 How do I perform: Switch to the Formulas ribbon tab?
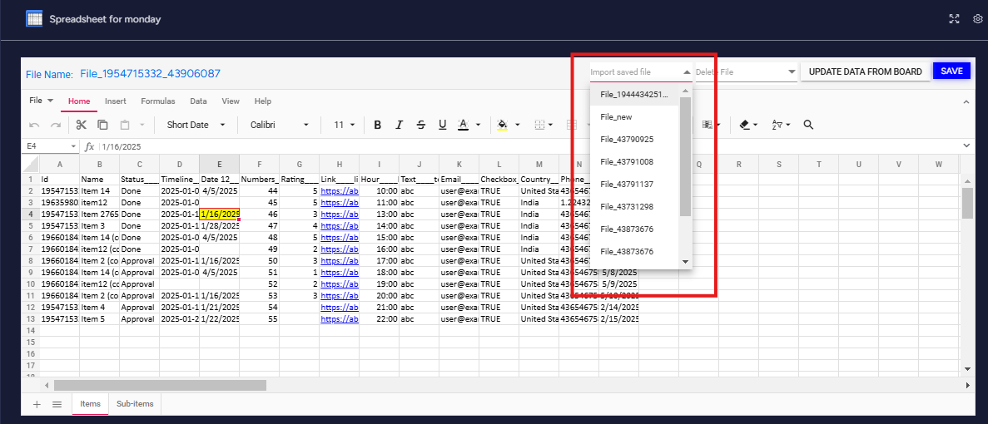[157, 101]
